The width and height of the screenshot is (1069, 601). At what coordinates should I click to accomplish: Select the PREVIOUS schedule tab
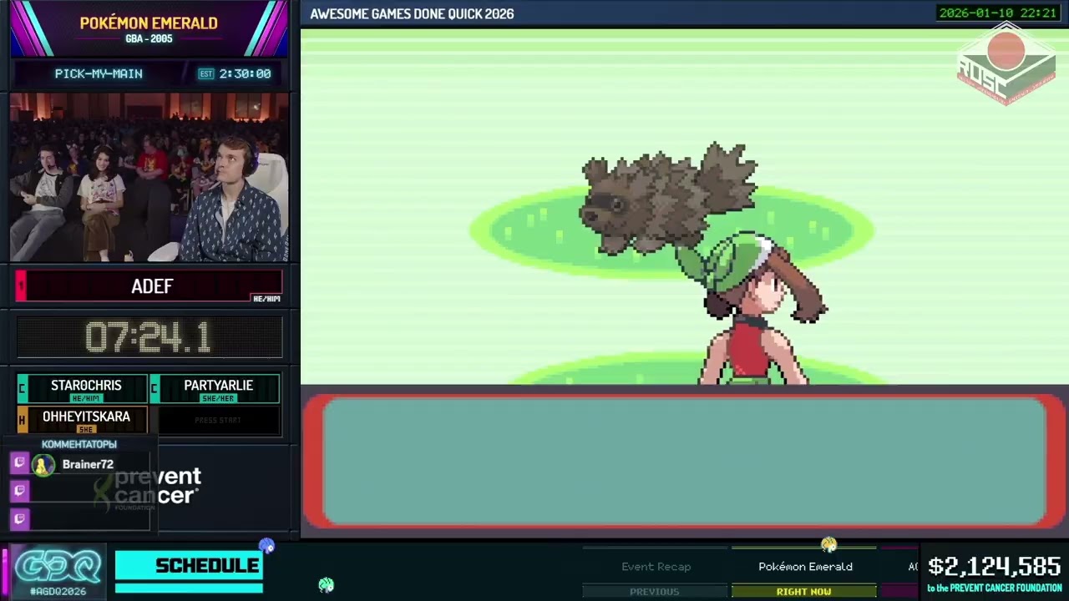[x=654, y=591]
